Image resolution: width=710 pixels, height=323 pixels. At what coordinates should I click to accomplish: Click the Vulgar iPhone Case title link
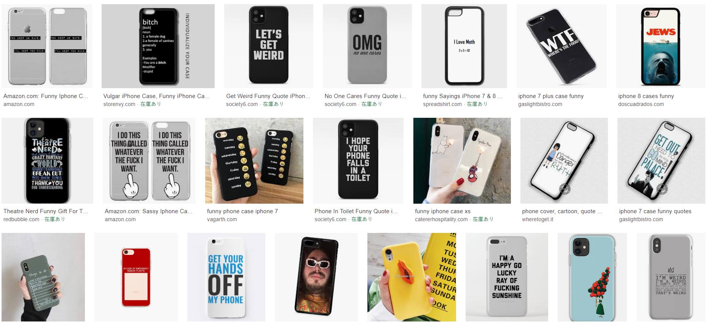[x=156, y=96]
